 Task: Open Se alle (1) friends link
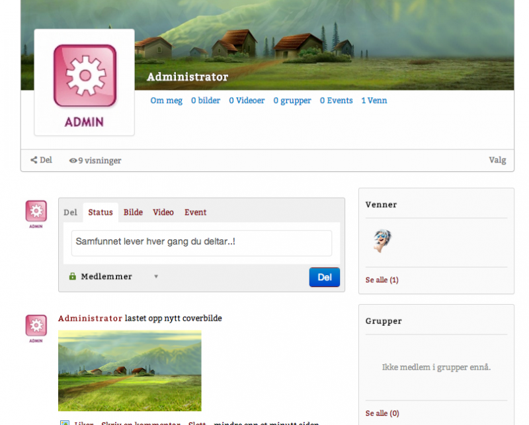(x=382, y=280)
